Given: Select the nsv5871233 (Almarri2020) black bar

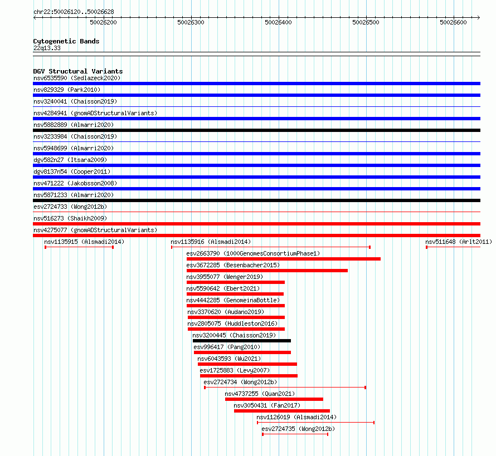Looking at the screenshot, I should click(x=256, y=200).
